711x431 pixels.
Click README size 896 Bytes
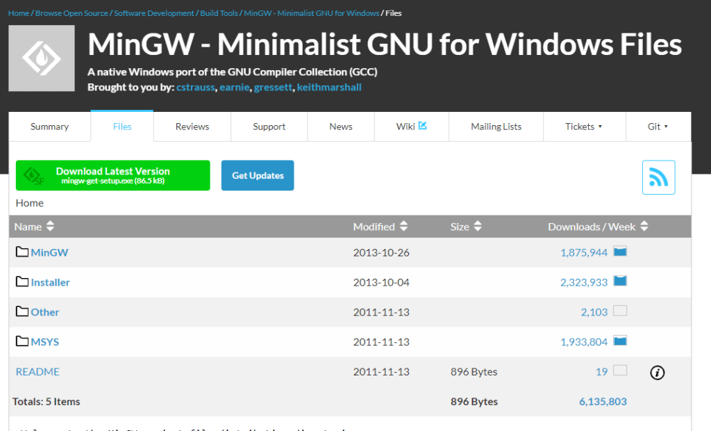[x=474, y=371]
